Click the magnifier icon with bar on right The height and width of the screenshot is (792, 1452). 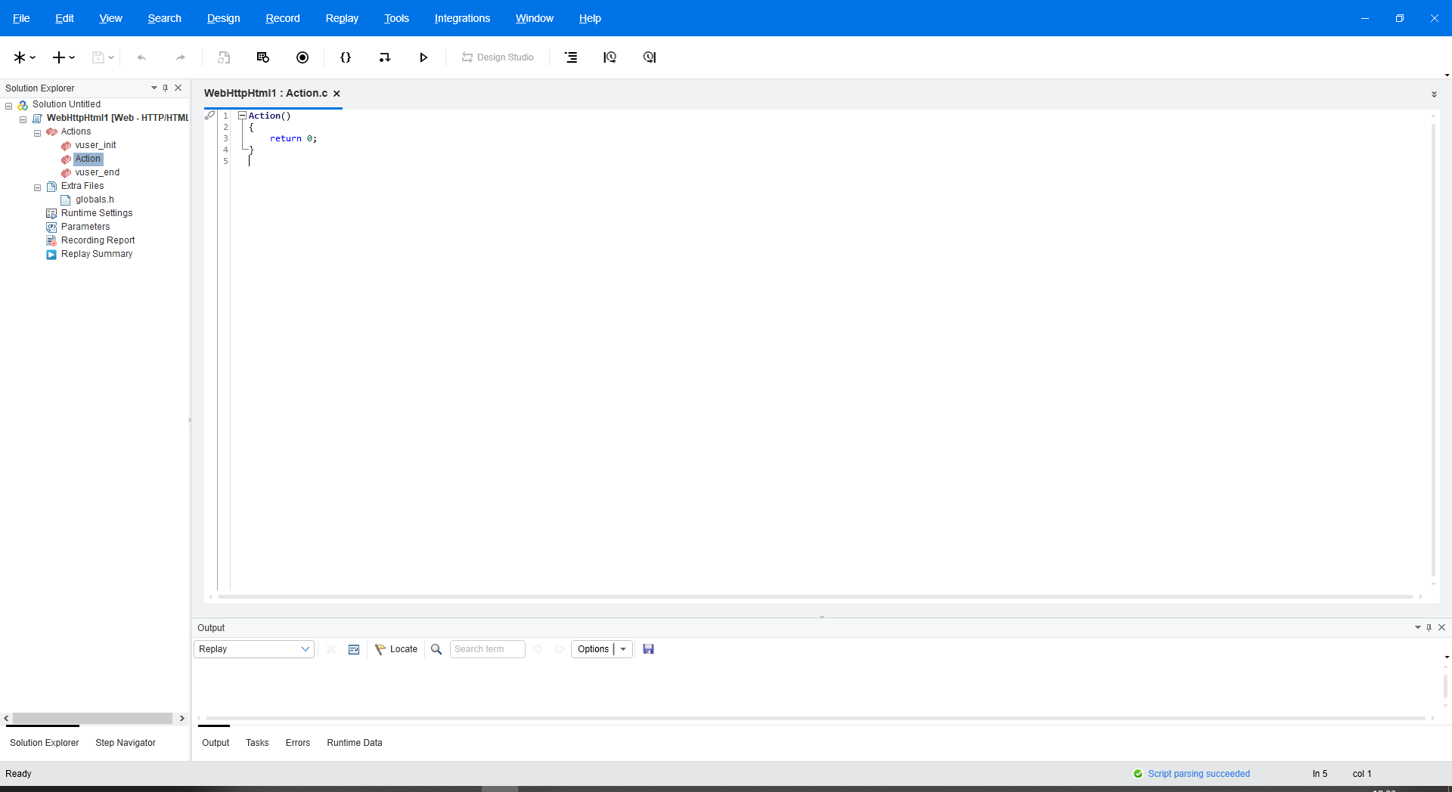pyautogui.click(x=650, y=57)
